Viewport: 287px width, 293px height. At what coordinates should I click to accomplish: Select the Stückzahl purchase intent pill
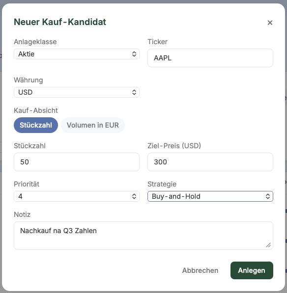pos(36,125)
